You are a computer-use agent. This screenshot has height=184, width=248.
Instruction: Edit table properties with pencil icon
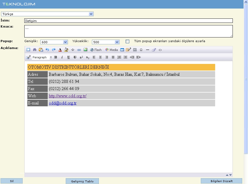point(128,50)
